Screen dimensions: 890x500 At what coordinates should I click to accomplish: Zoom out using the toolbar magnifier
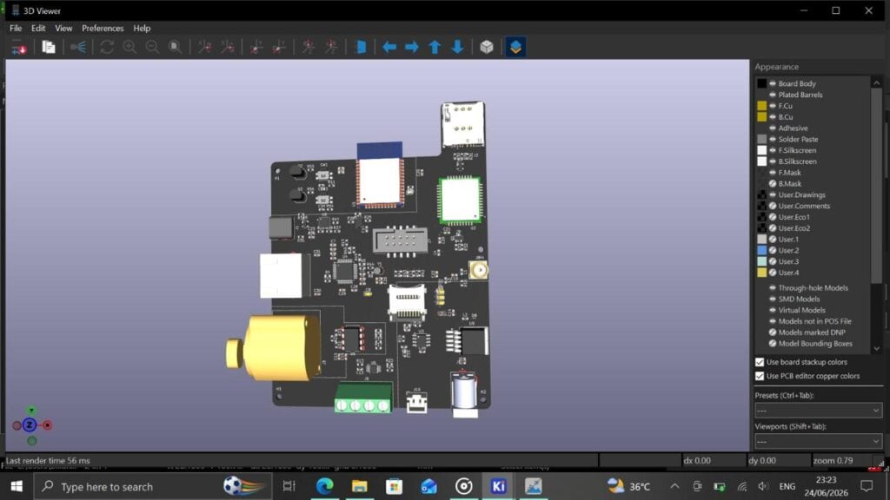point(152,47)
